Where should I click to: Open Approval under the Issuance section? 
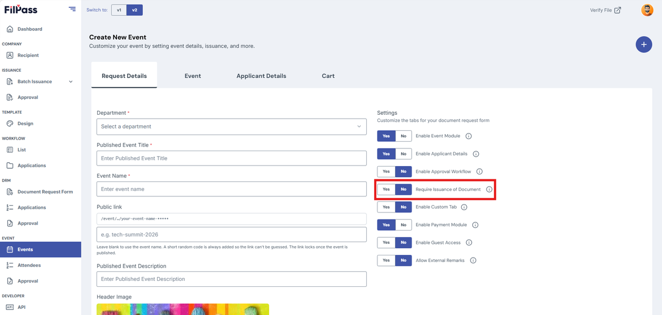[28, 97]
